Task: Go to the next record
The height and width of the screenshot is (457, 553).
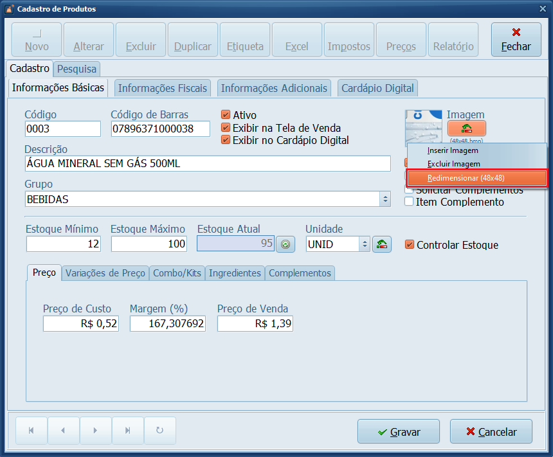Action: point(95,431)
